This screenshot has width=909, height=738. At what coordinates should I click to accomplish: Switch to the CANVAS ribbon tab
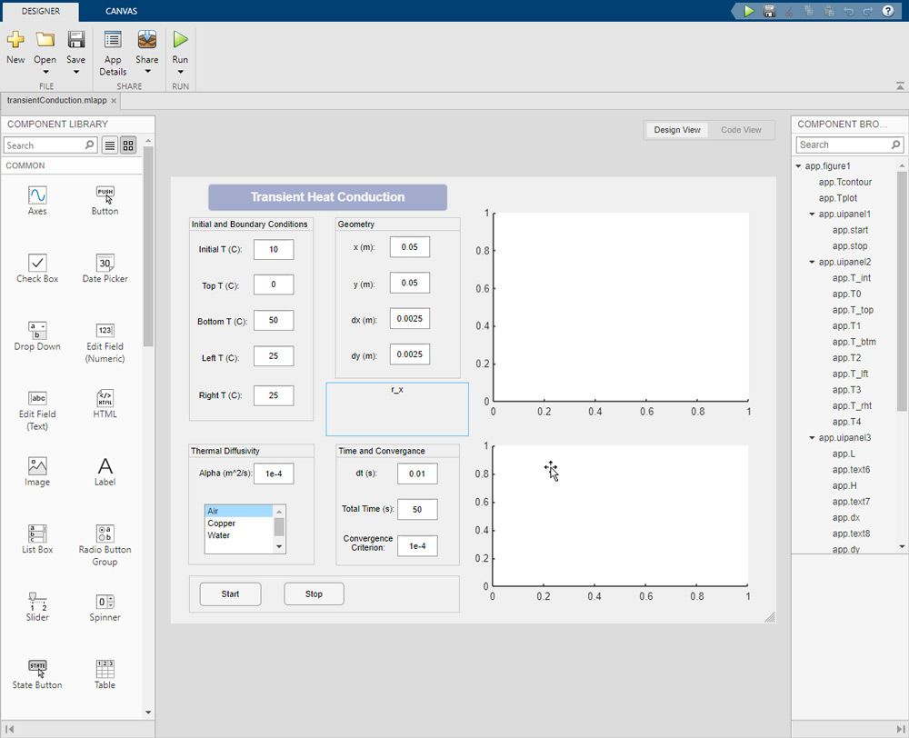pyautogui.click(x=120, y=12)
